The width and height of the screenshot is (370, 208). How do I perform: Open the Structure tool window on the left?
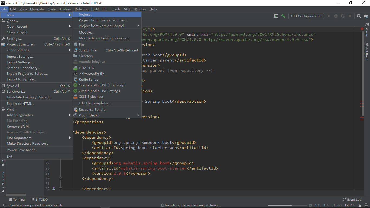click(3, 179)
